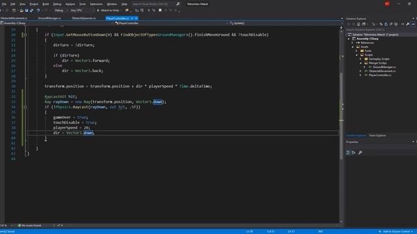Close the PlayerController.cs tab
The image size is (417, 234).
click(136, 18)
